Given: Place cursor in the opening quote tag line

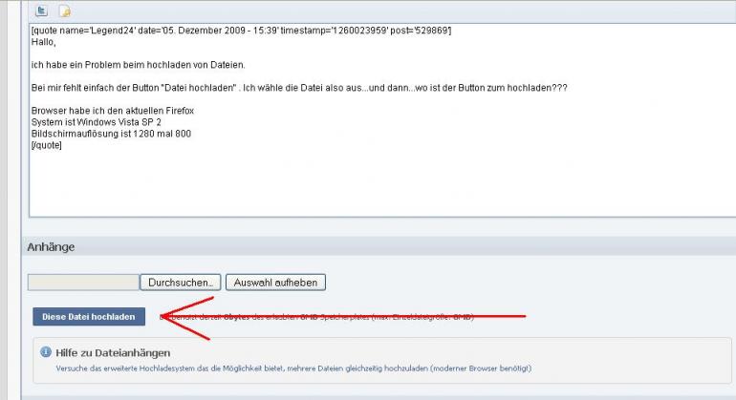Looking at the screenshot, I should pyautogui.click(x=241, y=31).
